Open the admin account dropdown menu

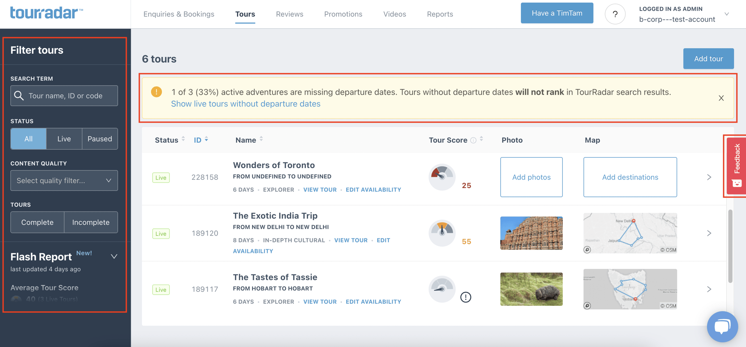pos(726,14)
